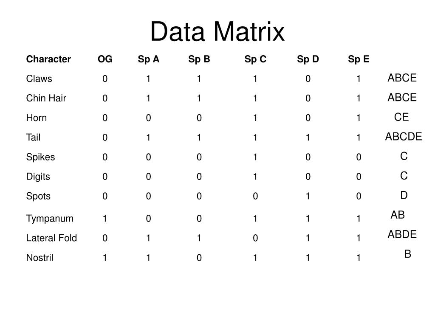
Task: Select the Chin Hair row label
Action: pos(46,98)
